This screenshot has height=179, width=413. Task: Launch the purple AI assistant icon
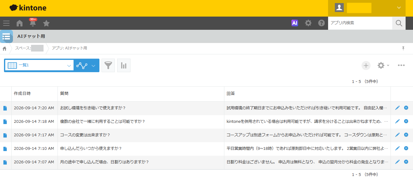295,23
